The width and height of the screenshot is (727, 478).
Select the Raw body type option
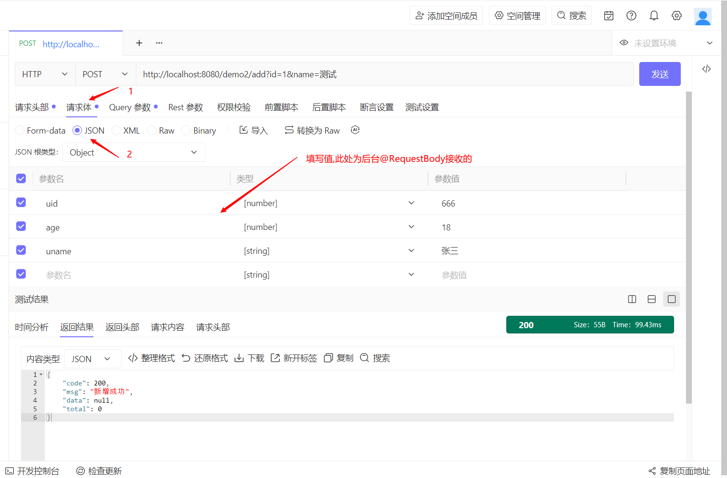(152, 130)
